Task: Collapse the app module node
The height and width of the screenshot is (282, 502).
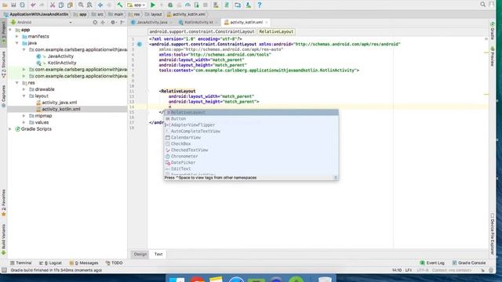Action: pyautogui.click(x=10, y=30)
